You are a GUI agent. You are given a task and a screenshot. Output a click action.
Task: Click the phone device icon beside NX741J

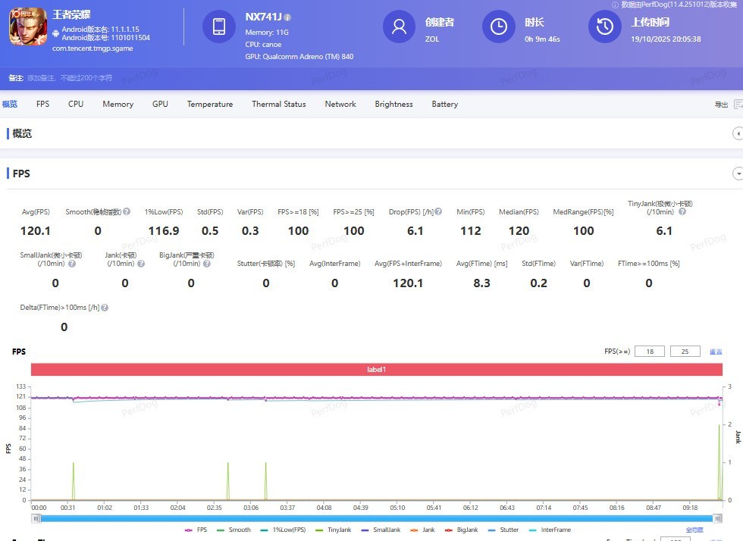click(219, 27)
